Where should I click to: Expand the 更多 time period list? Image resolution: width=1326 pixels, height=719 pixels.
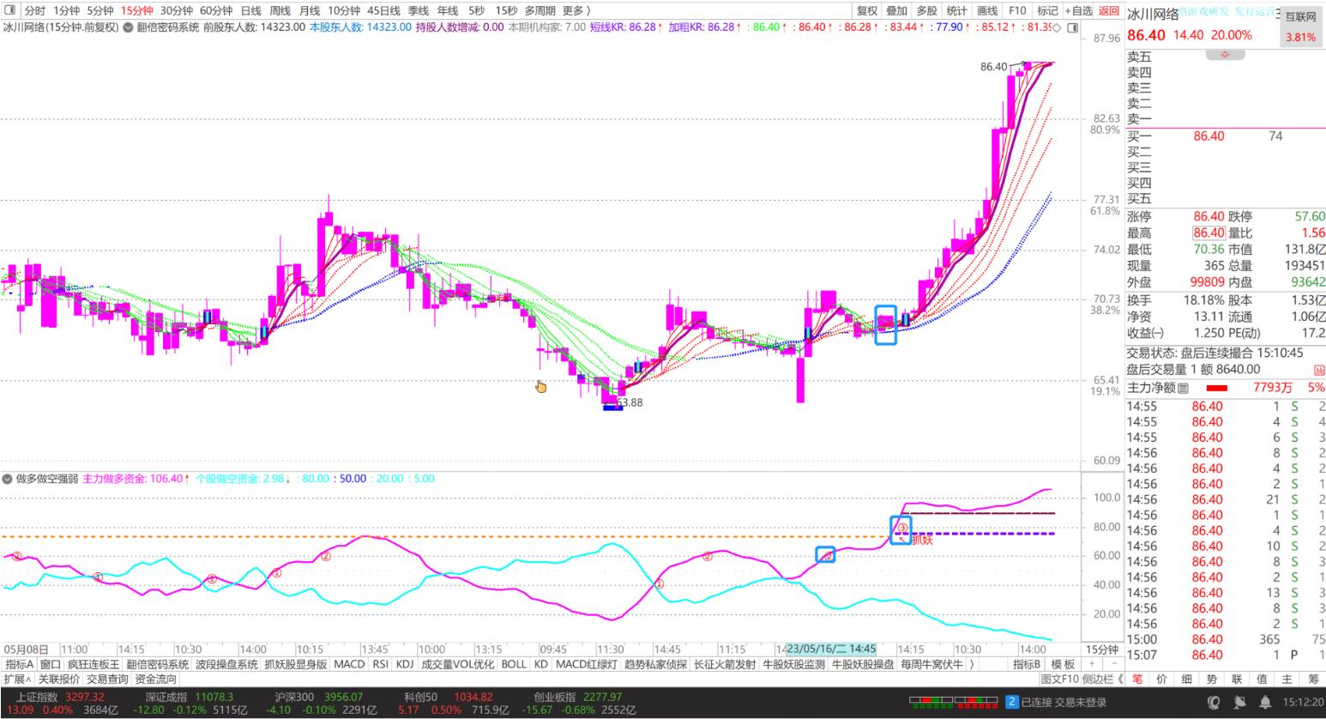(x=576, y=10)
